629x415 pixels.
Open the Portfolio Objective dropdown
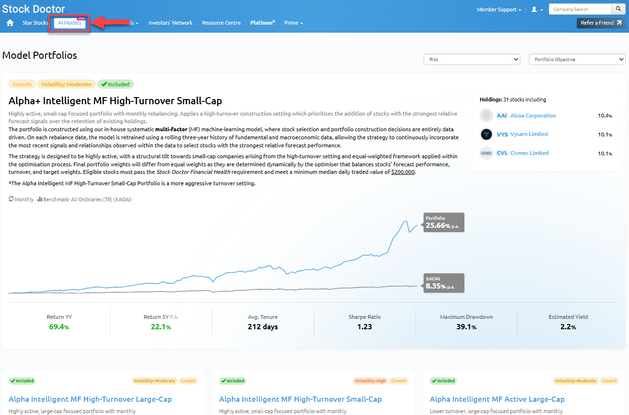(x=577, y=59)
